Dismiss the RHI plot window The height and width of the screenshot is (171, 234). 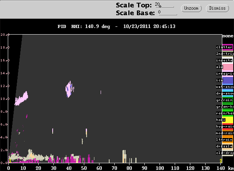coord(217,8)
